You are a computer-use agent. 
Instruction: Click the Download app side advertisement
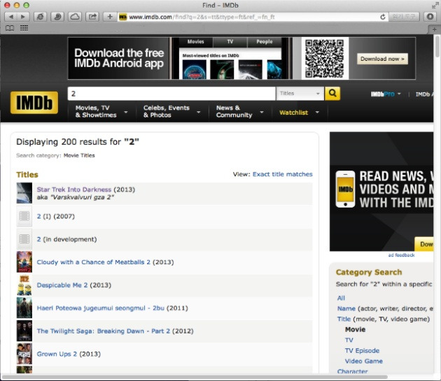tap(381, 192)
